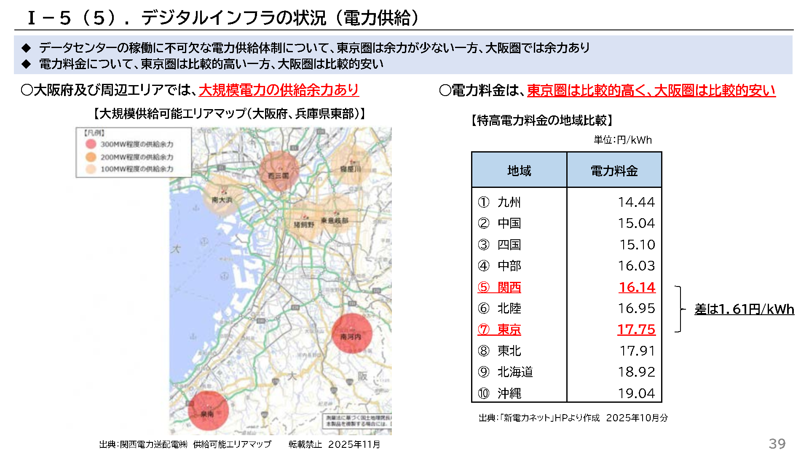
Task: Click the 寝屋川 orange supply circle
Action: 351,166
